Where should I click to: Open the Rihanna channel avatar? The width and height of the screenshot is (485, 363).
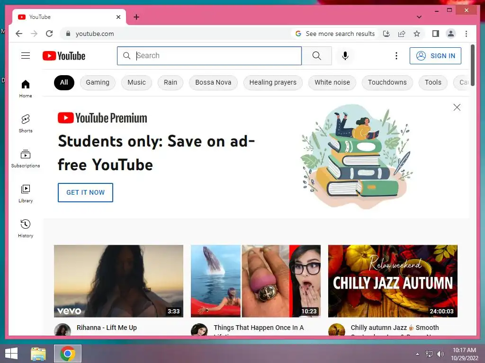[63, 329]
